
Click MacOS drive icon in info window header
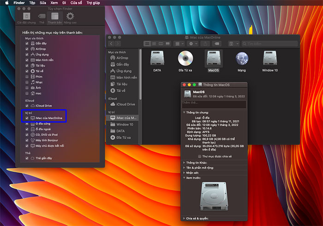pos(187,94)
